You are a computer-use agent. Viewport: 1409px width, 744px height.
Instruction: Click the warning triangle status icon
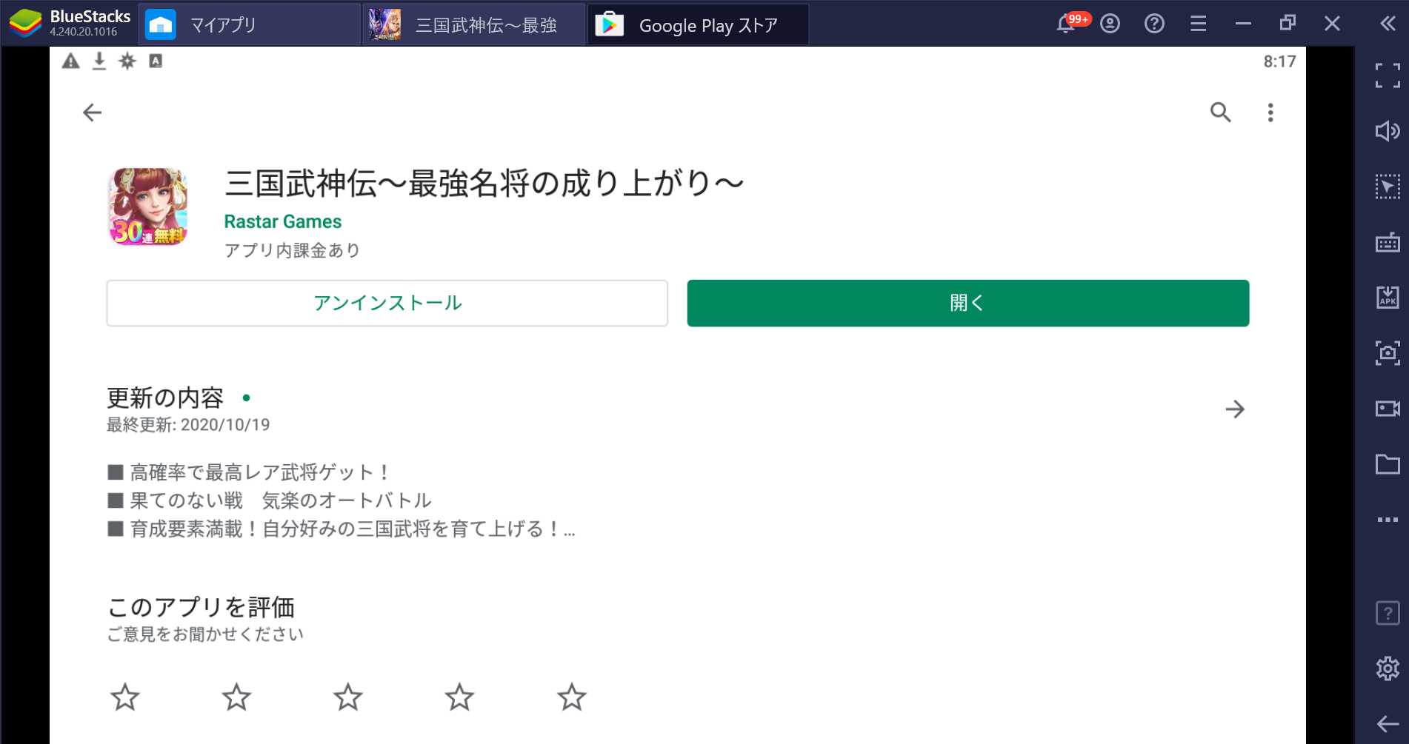click(70, 61)
